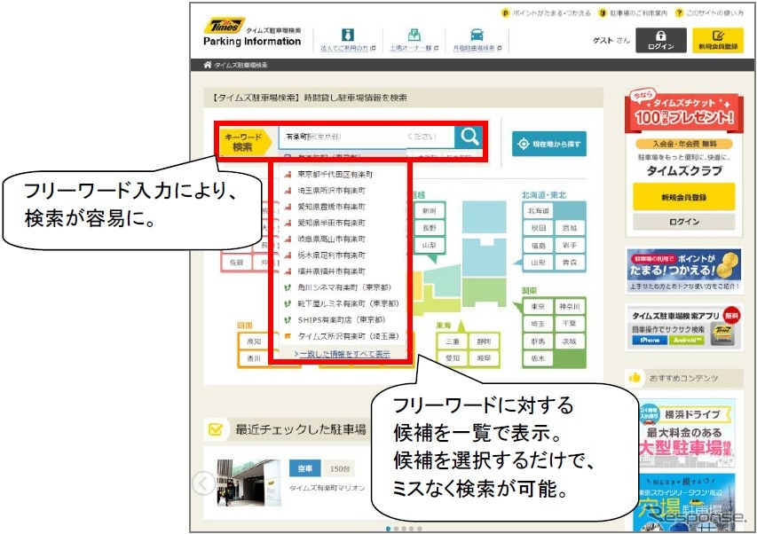The height and width of the screenshot is (534, 757).
Task: Choose 岐阜 in the 東海 group
Action: point(484,358)
